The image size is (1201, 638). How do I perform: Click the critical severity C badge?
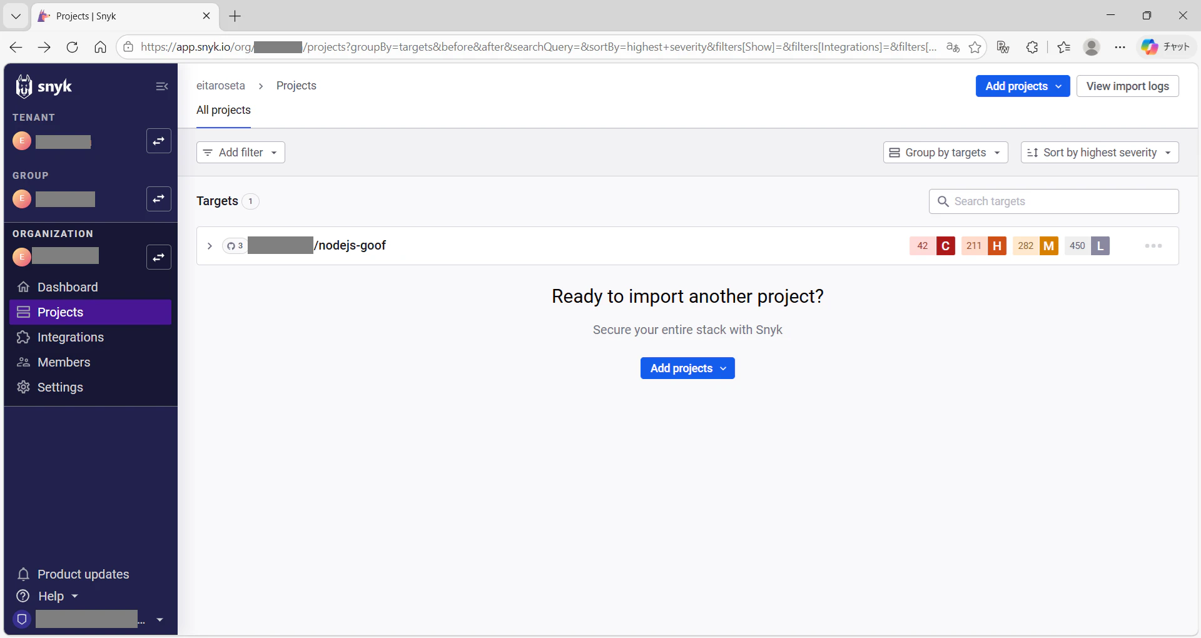coord(946,246)
